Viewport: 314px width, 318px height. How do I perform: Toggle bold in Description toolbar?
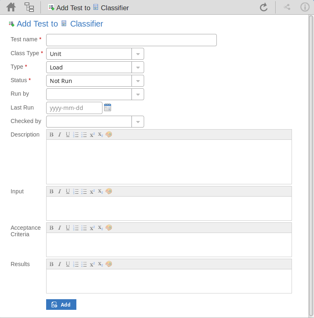point(51,134)
